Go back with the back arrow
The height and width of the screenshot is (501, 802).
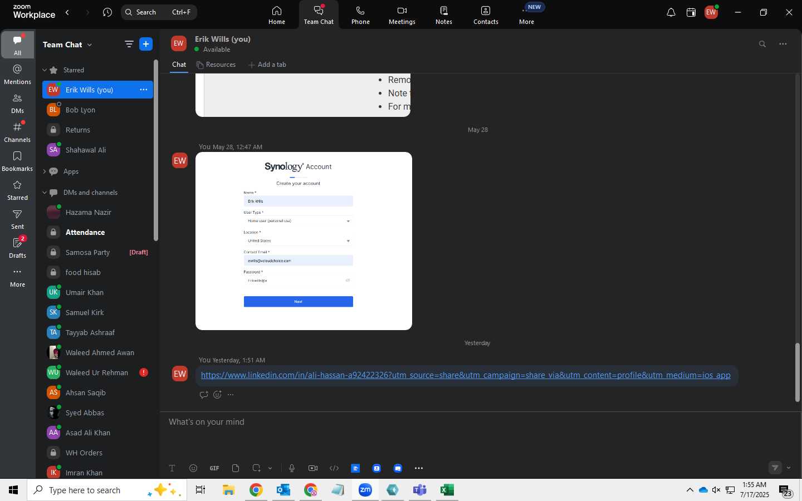[67, 12]
